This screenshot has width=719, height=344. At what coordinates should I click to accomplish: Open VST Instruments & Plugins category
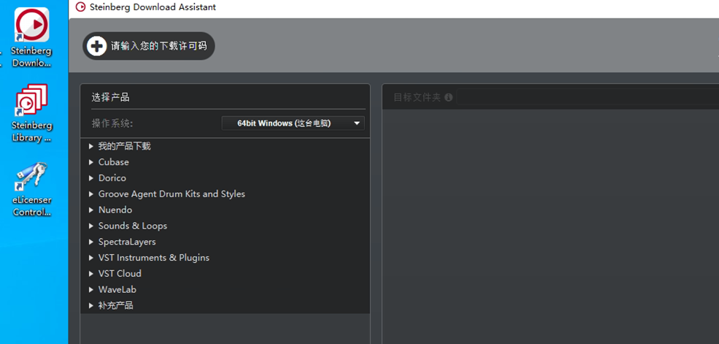click(x=154, y=258)
